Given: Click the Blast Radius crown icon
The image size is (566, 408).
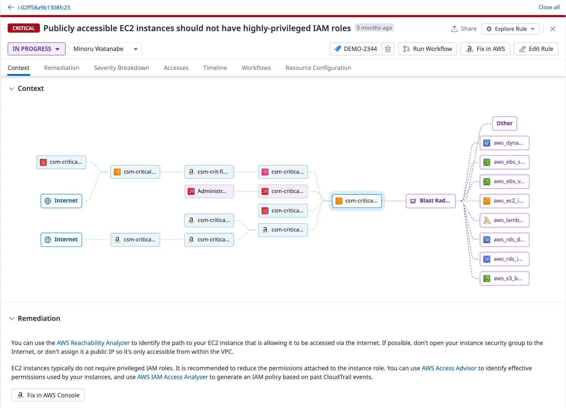Looking at the screenshot, I should (x=413, y=201).
